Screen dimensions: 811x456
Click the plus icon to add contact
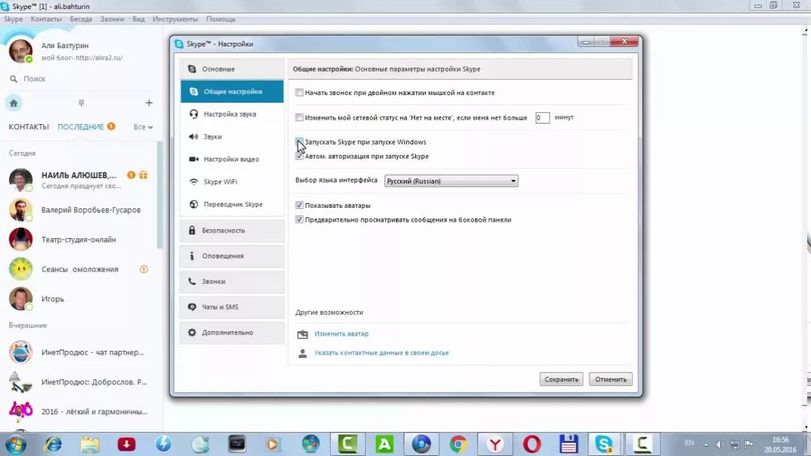click(x=149, y=103)
